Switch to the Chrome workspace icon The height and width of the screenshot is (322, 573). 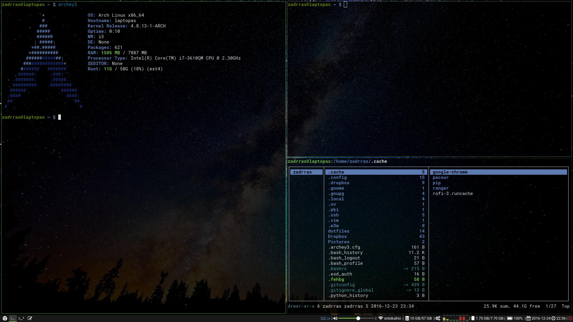click(x=5, y=318)
